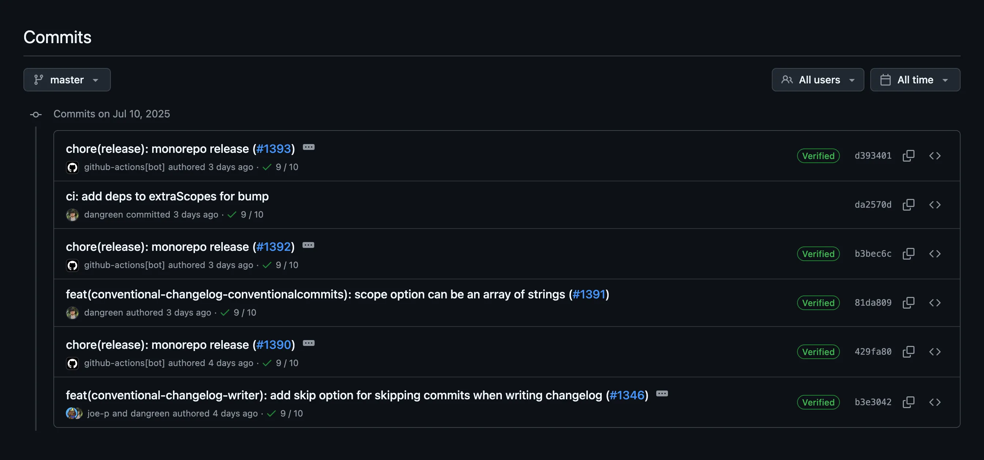Copy full SHA for commit d393401
The height and width of the screenshot is (460, 984).
tap(908, 156)
